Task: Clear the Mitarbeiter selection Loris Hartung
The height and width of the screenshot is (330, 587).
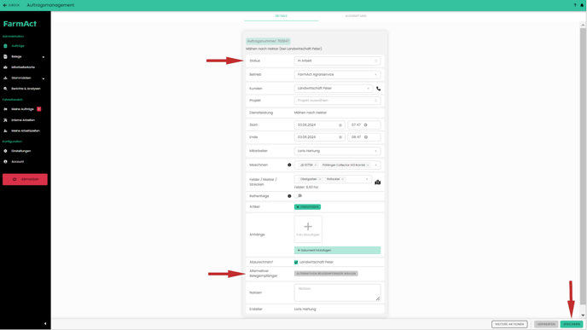Action: (376, 151)
